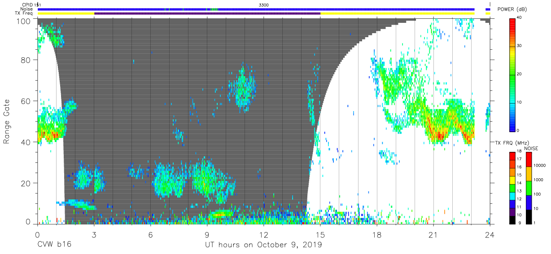The height and width of the screenshot is (254, 551).
Task: Click the '10' value on the POWER colorbar
Action: point(520,102)
